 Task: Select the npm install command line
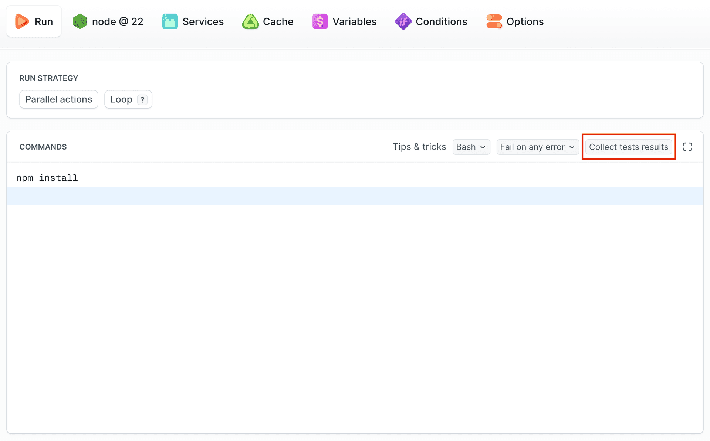(47, 178)
